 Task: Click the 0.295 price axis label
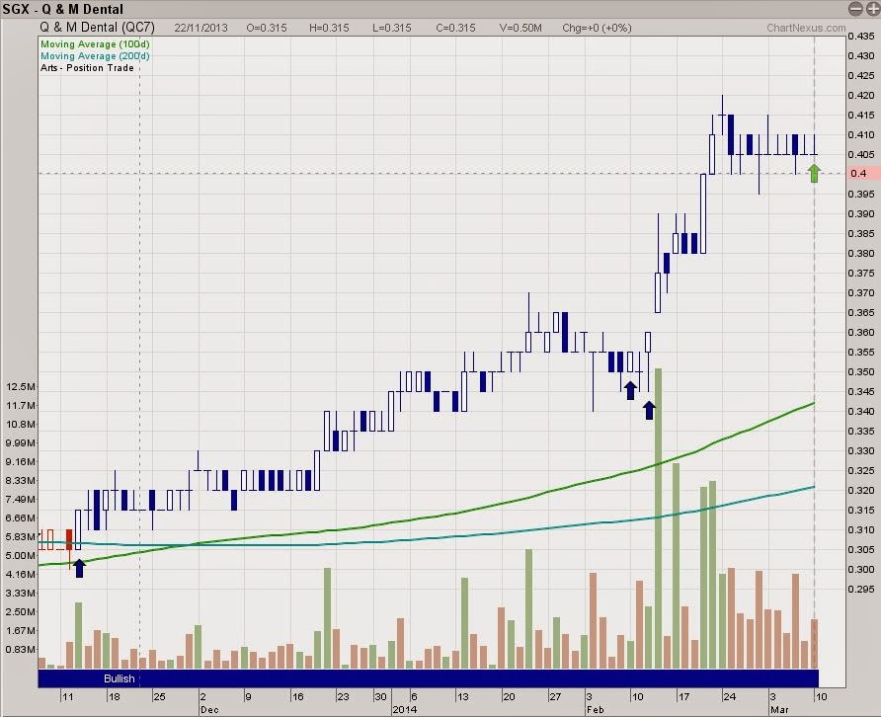click(861, 589)
